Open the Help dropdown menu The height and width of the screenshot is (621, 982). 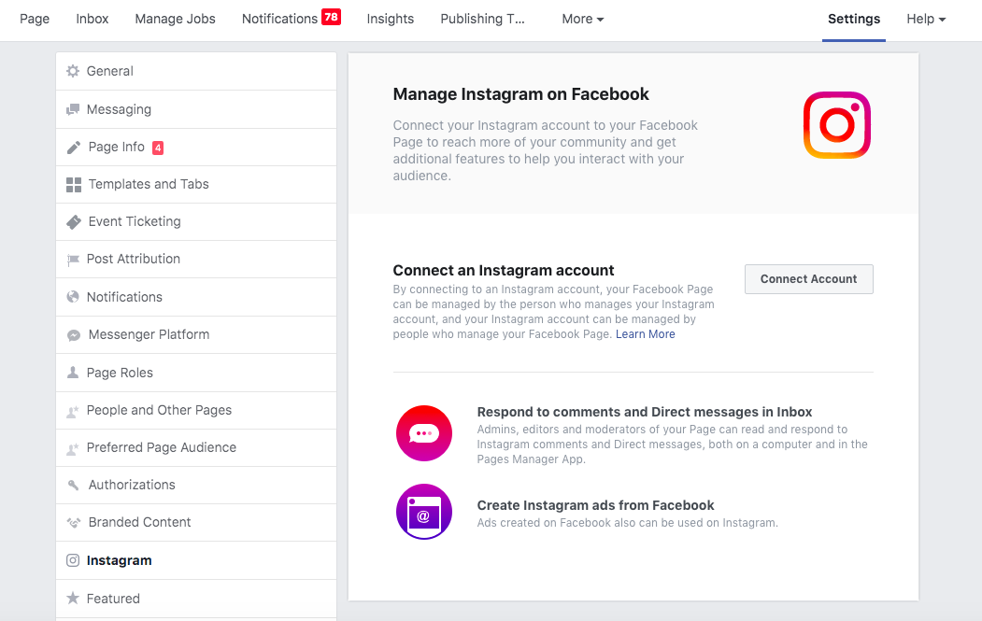[926, 20]
